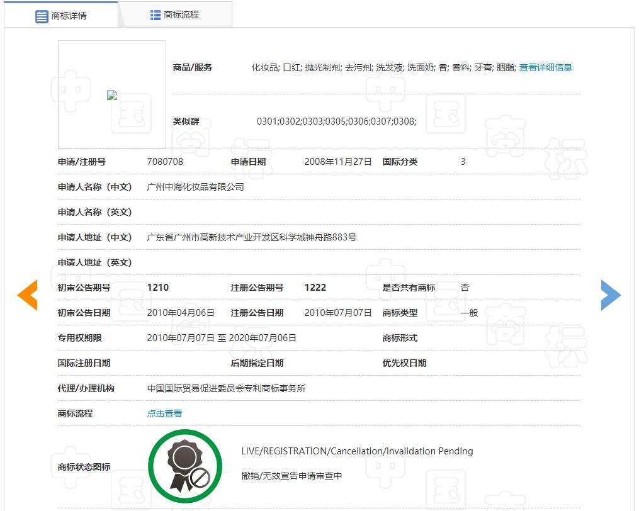Click the 类似群 label
Viewport: 639px width, 511px height.
tap(186, 121)
